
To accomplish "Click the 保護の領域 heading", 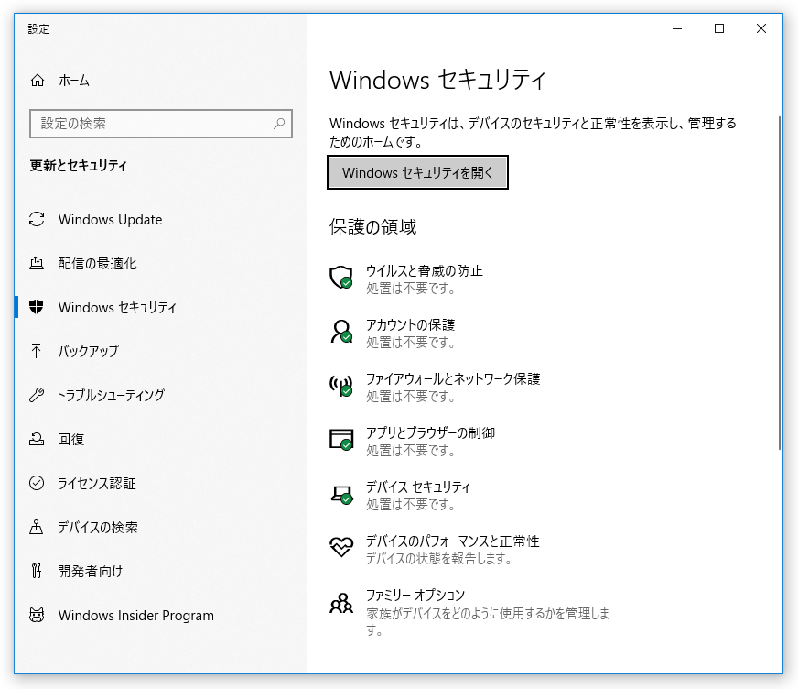I will [372, 227].
